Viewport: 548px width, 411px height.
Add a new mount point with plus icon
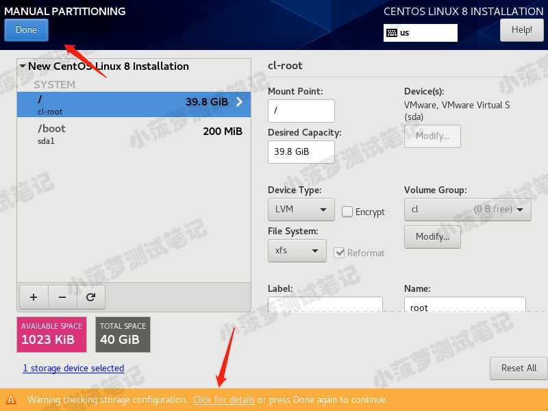pos(34,297)
